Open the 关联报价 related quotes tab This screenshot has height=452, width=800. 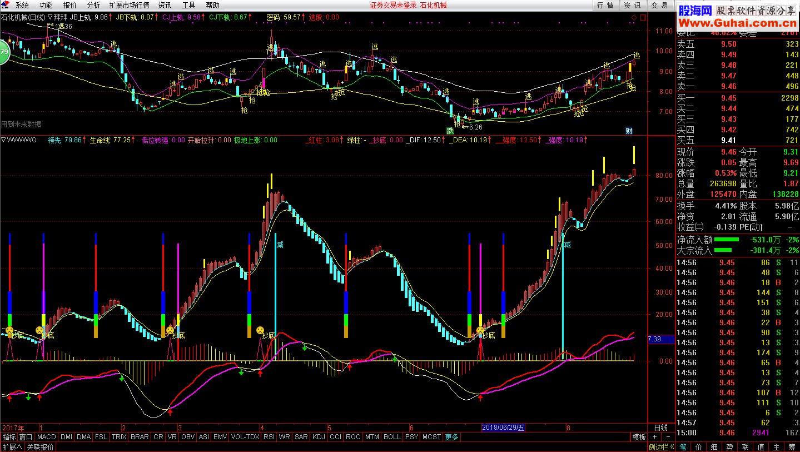[41, 447]
